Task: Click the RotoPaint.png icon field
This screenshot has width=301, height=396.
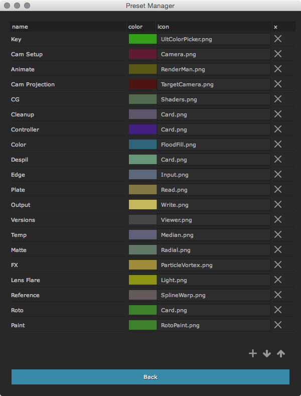Action: (214, 325)
